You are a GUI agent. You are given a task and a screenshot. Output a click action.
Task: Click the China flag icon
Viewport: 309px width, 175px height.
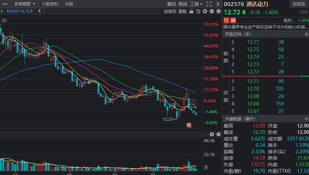click(226, 20)
